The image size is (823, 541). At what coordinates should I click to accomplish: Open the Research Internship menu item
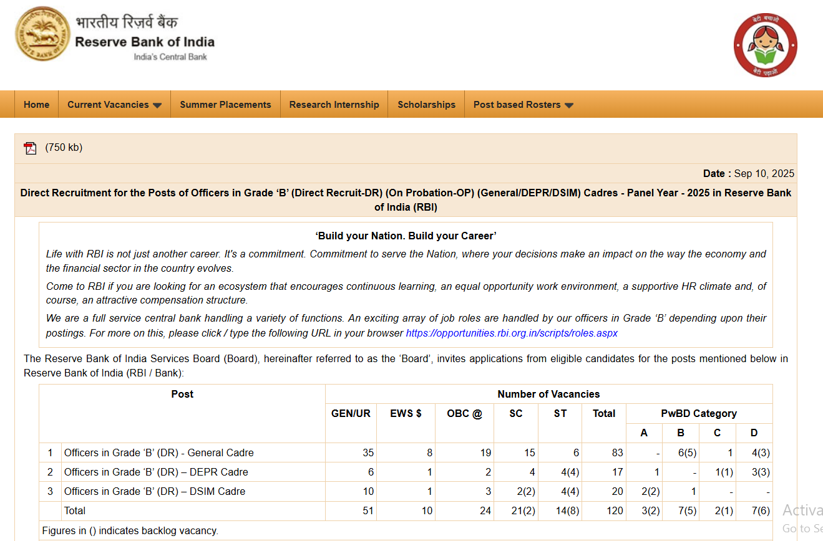pyautogui.click(x=334, y=105)
